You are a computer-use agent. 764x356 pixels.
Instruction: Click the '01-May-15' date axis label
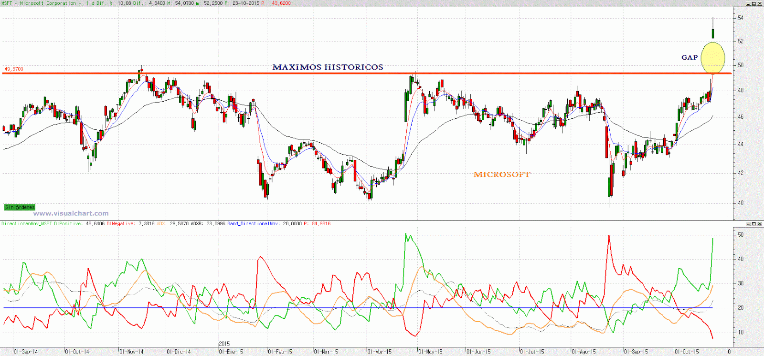pyautogui.click(x=431, y=352)
